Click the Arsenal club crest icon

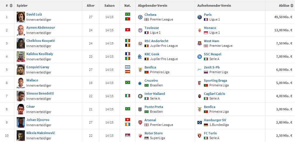pos(140,122)
